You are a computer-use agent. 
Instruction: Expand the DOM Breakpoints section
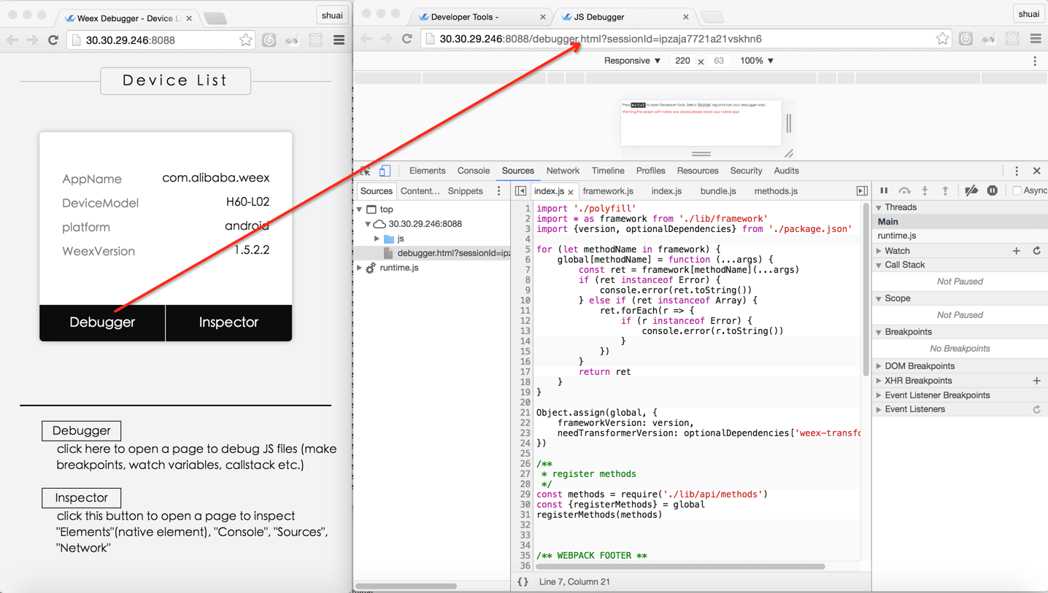[879, 366]
